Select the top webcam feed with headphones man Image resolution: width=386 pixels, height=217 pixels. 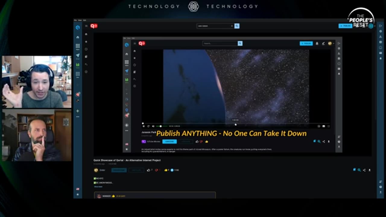pos(36,82)
